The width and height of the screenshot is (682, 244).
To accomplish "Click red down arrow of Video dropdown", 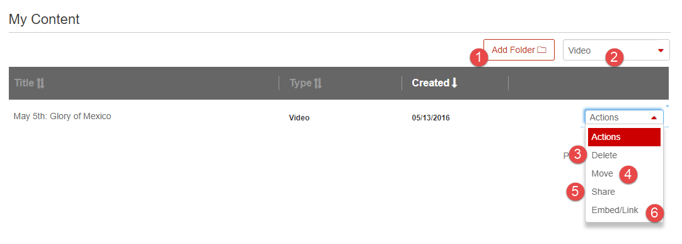I will (661, 50).
